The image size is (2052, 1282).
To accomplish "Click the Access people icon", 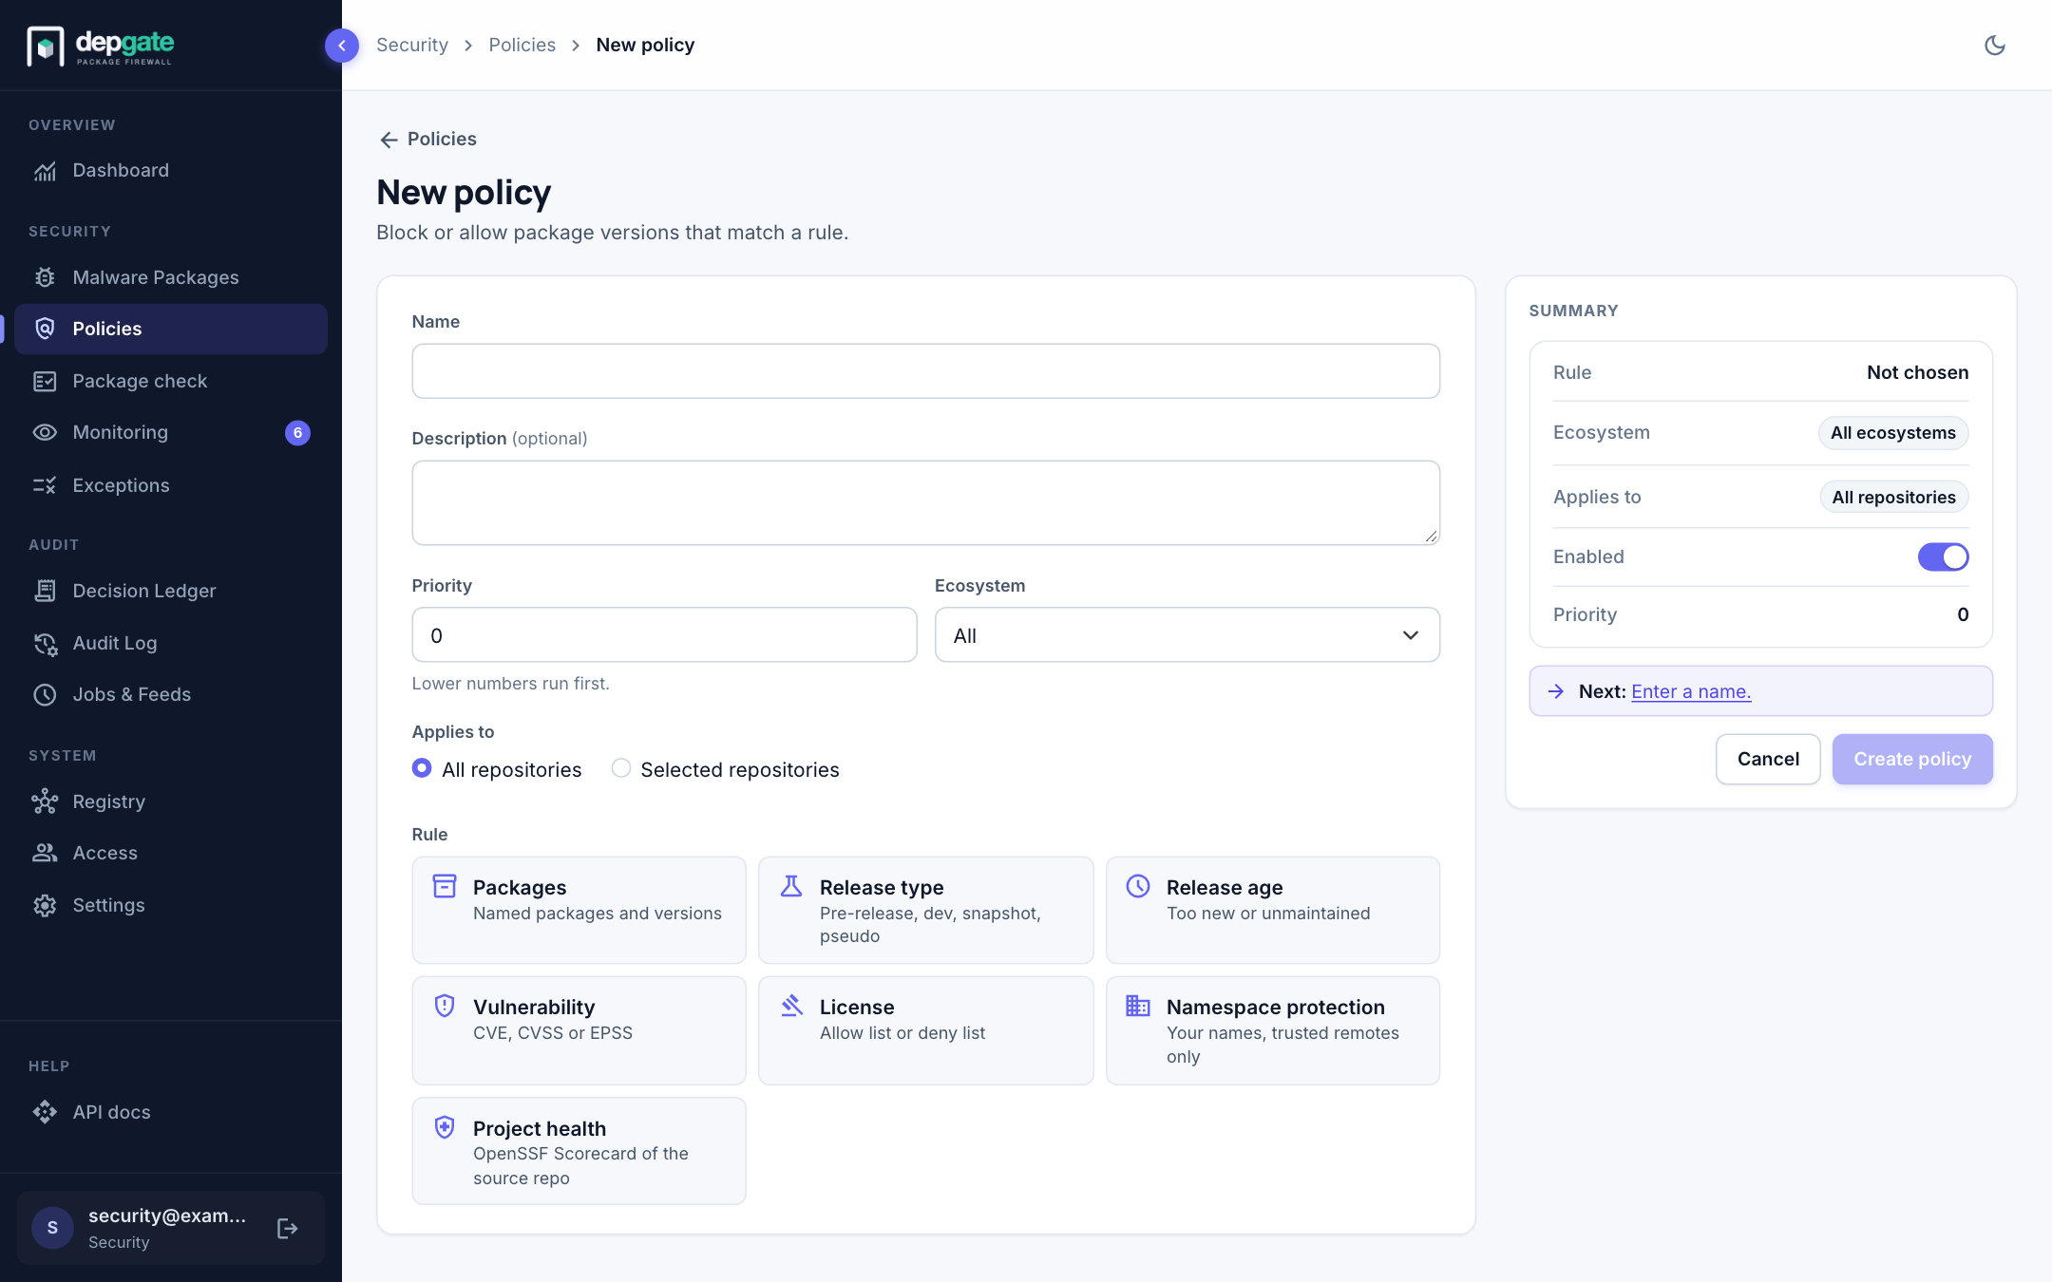I will click(45, 853).
